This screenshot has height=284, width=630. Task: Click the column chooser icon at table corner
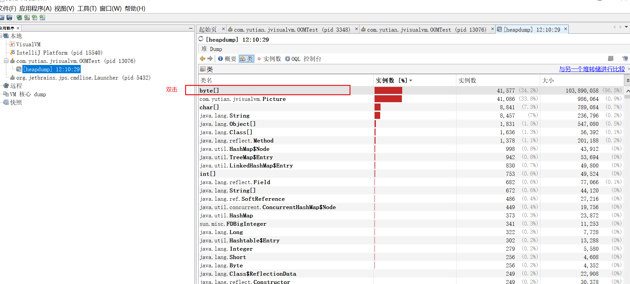(x=627, y=80)
